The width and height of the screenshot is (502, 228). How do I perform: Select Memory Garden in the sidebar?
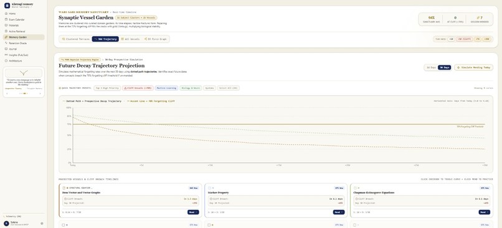[24, 37]
